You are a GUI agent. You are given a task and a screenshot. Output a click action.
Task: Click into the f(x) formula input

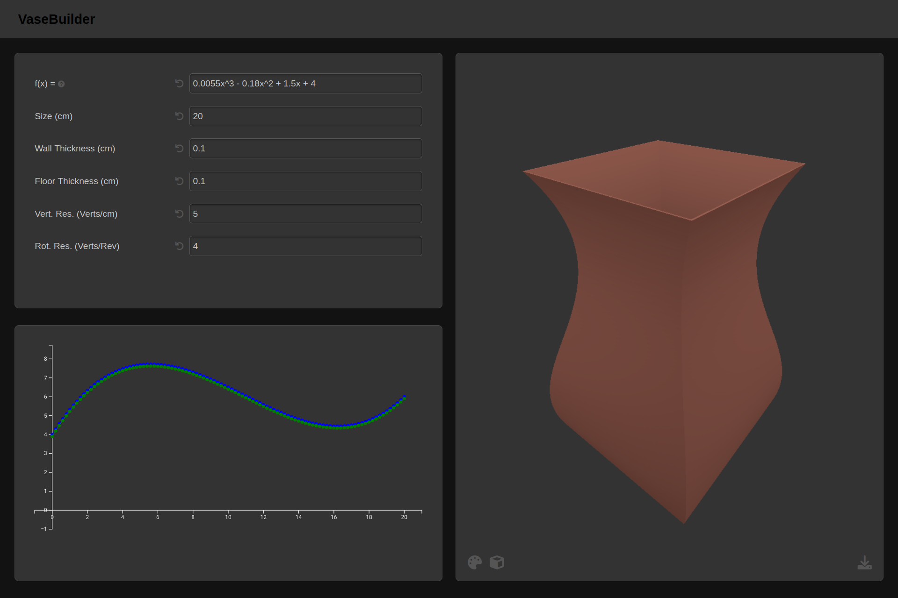[305, 83]
